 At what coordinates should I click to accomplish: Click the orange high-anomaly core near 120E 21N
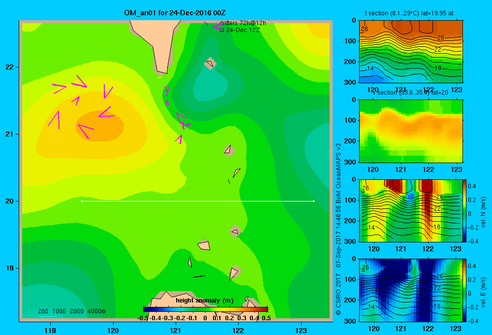click(100, 126)
